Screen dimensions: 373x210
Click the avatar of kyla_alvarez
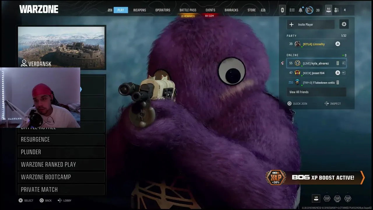click(x=297, y=63)
